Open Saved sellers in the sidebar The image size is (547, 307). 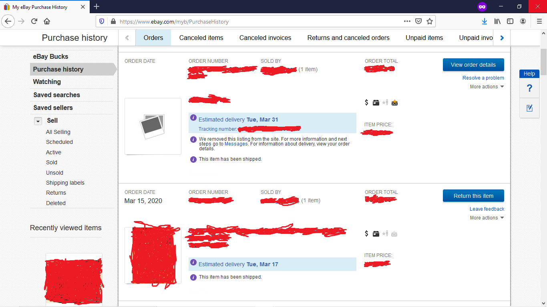click(x=53, y=108)
